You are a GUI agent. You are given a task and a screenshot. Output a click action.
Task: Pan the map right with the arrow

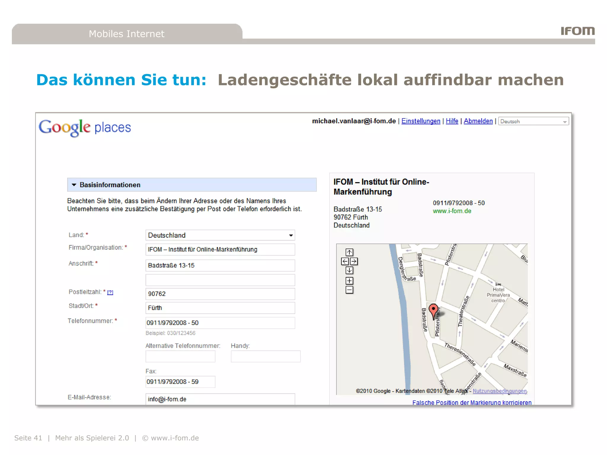tap(354, 261)
